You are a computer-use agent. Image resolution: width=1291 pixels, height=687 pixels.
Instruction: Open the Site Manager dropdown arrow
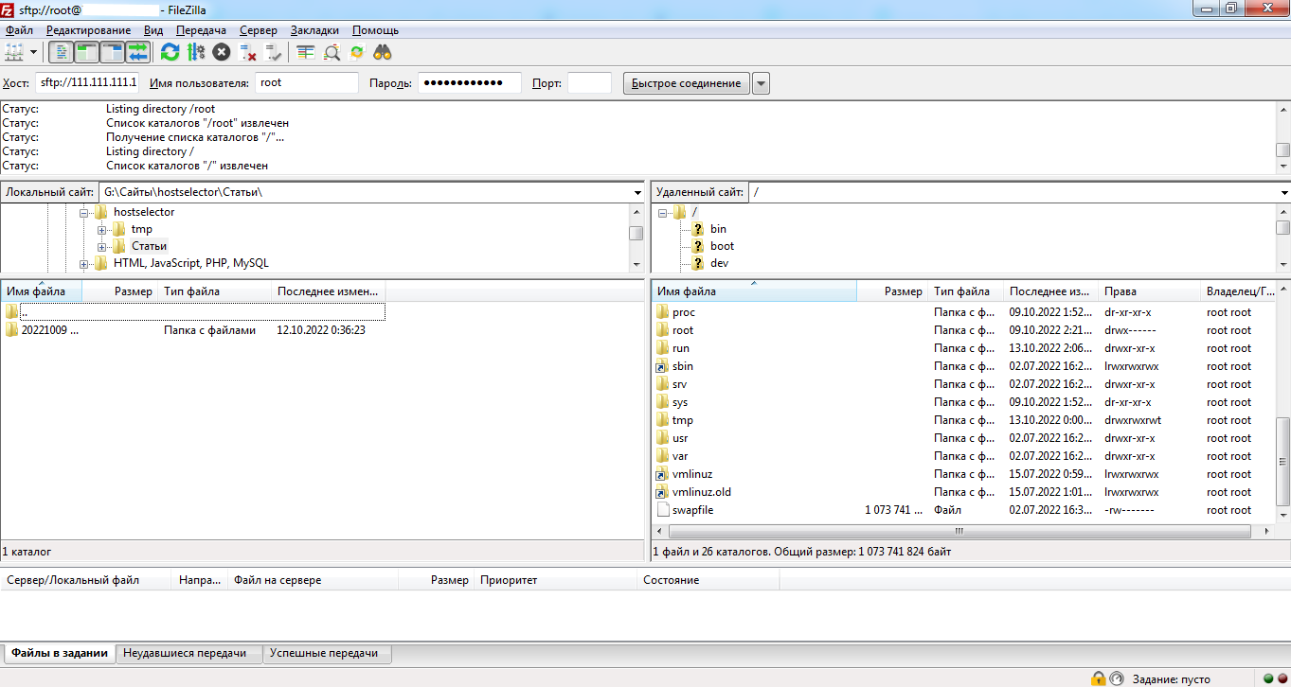pyautogui.click(x=34, y=52)
